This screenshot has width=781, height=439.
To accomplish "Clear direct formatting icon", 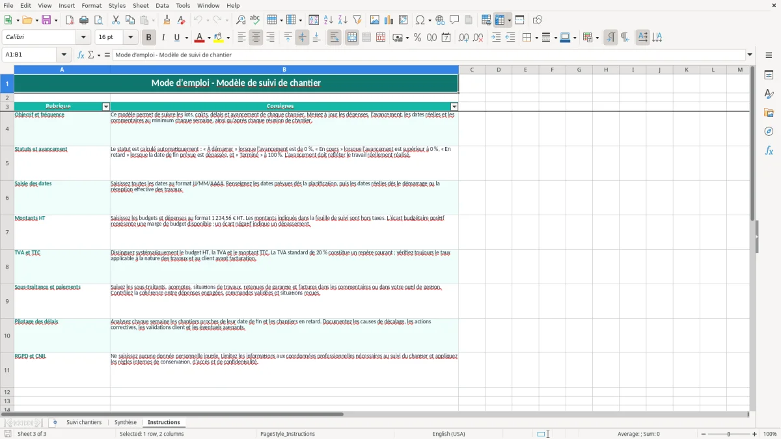I will point(182,20).
